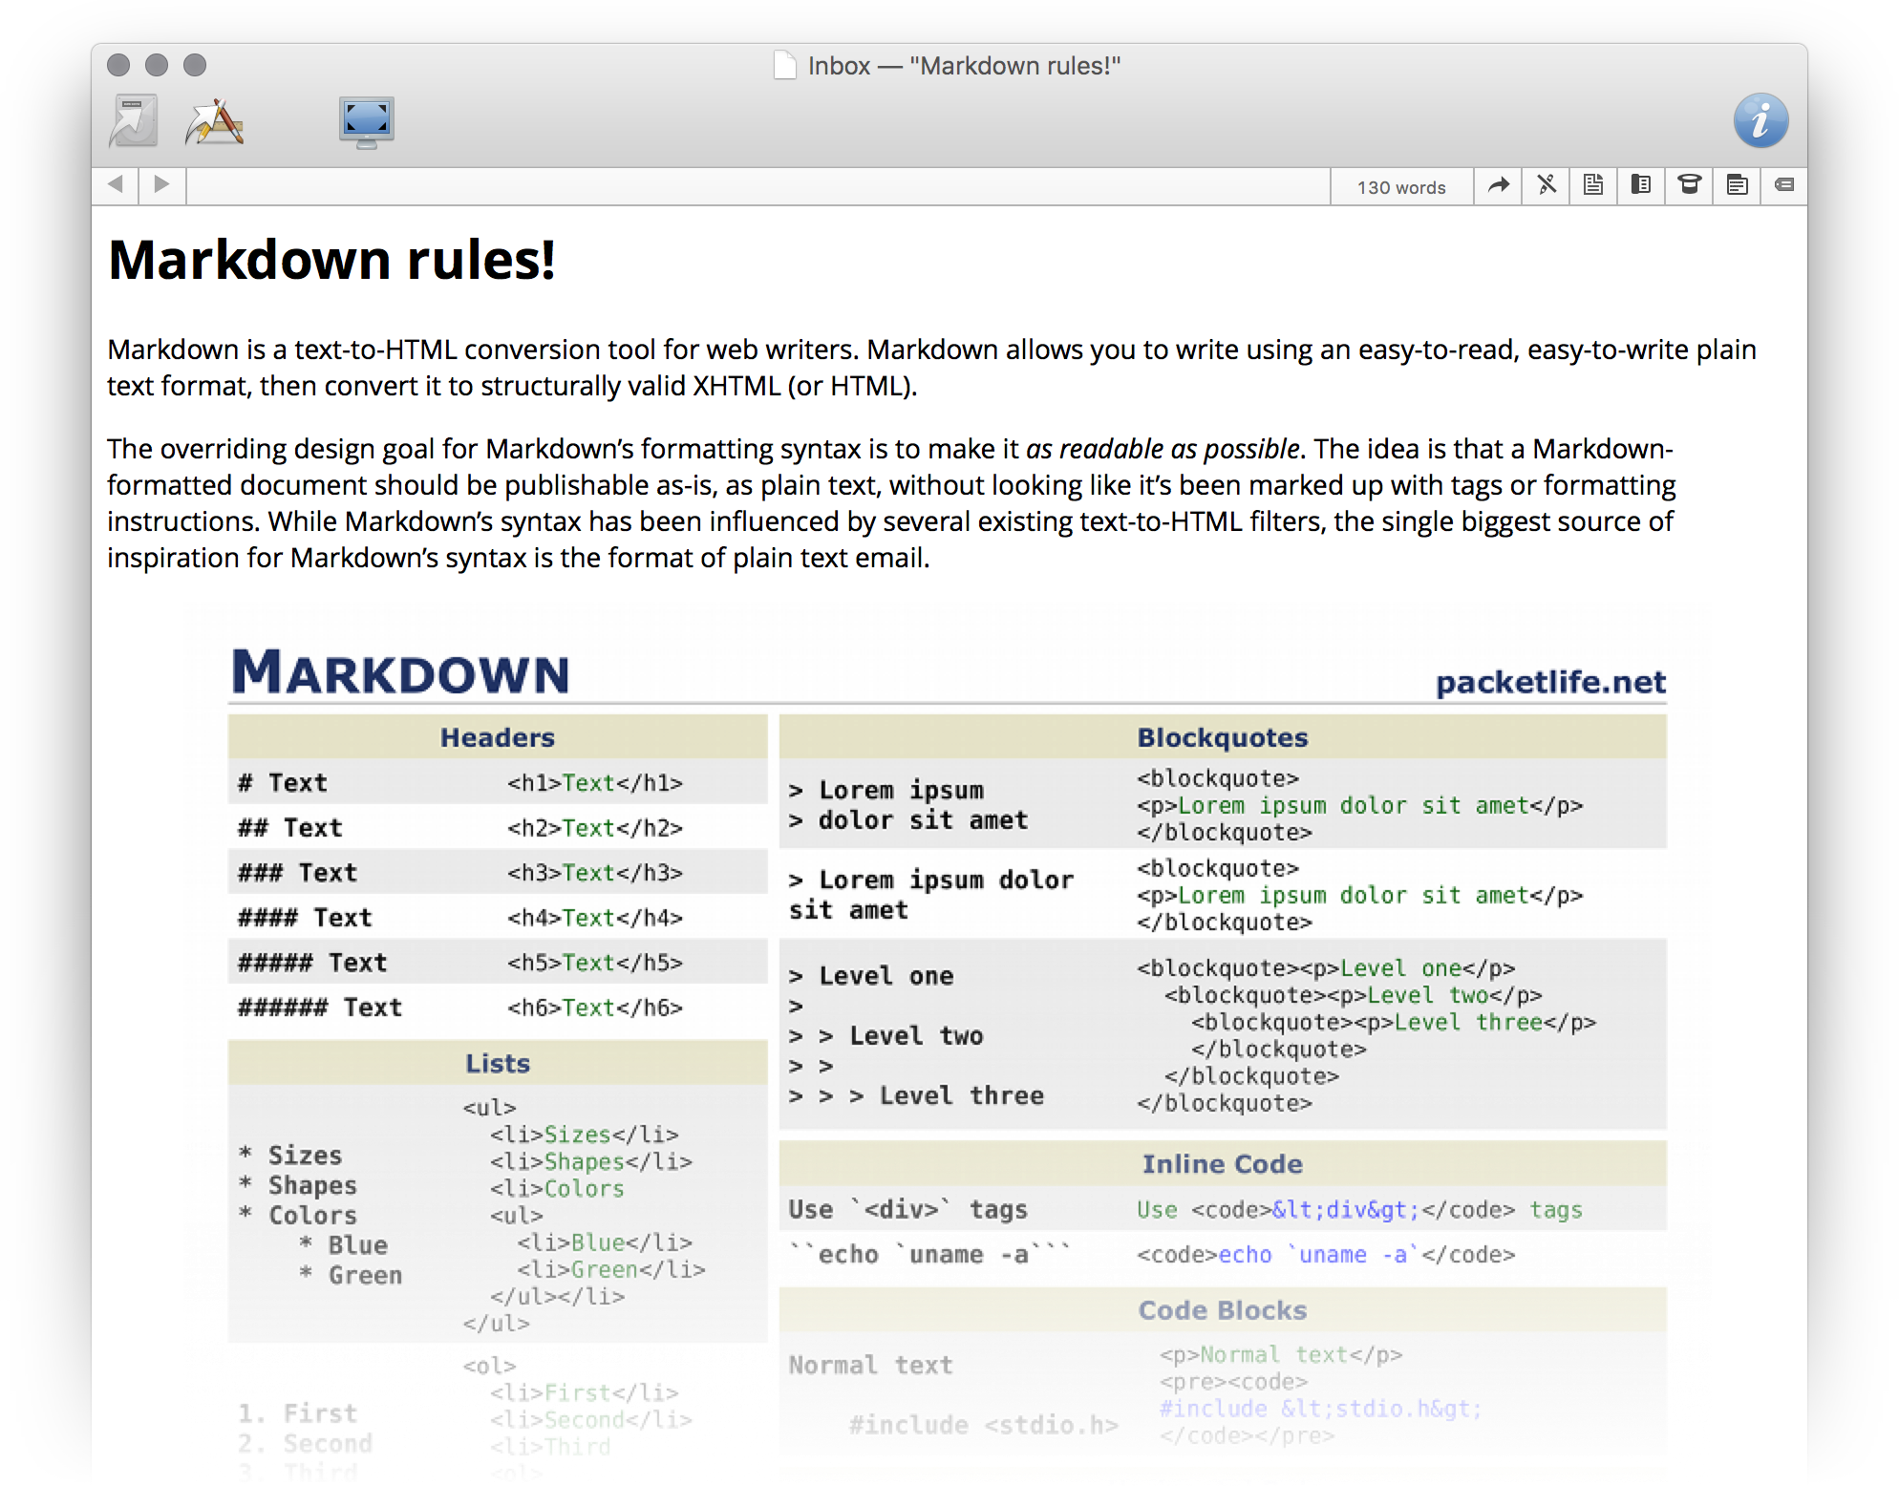Click the empty navigation path bar
The image size is (1899, 1486).
pyautogui.click(x=755, y=186)
